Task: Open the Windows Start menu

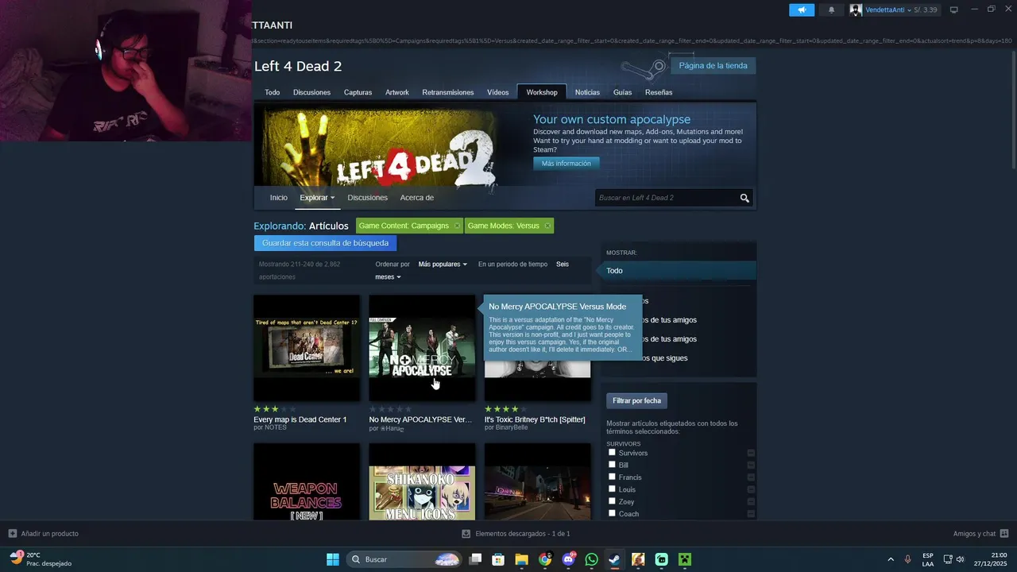Action: click(333, 559)
